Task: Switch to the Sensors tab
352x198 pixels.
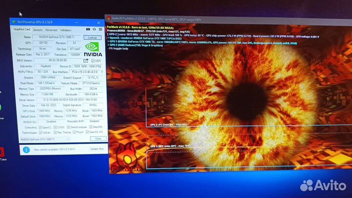Action: click(38, 30)
